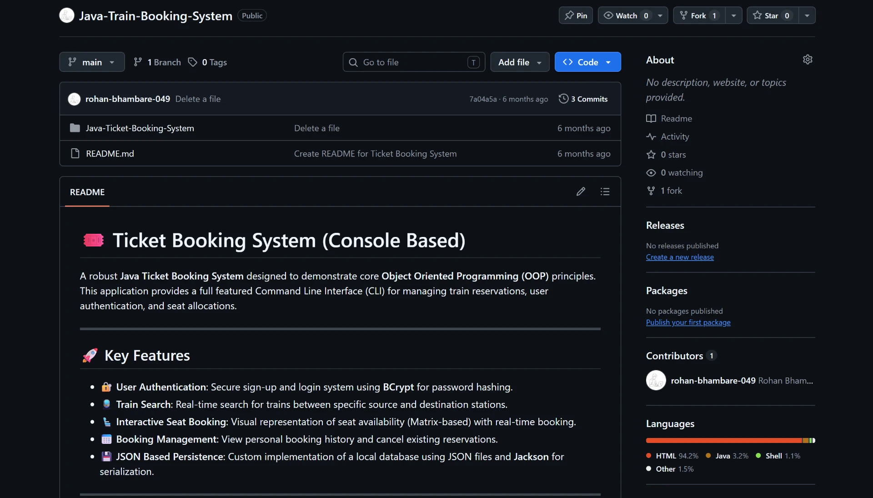Viewport: 873px width, 498px height.
Task: Open the 3 Commits history link
Action: (583, 99)
